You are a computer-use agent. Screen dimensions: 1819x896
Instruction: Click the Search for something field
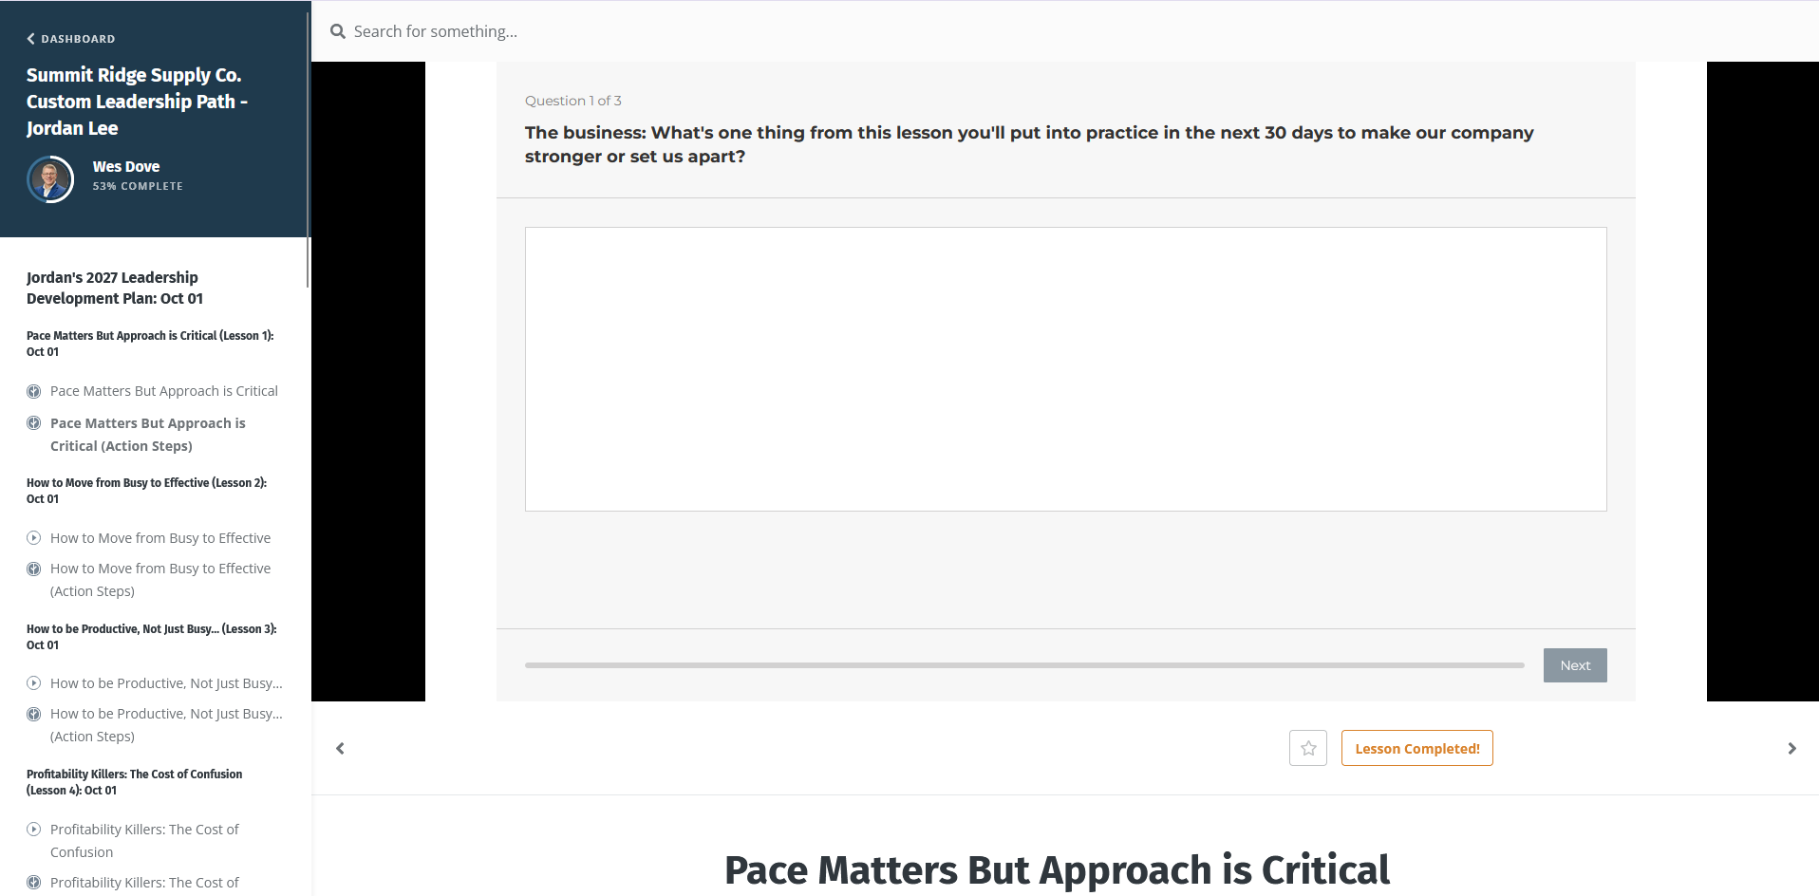click(x=436, y=31)
